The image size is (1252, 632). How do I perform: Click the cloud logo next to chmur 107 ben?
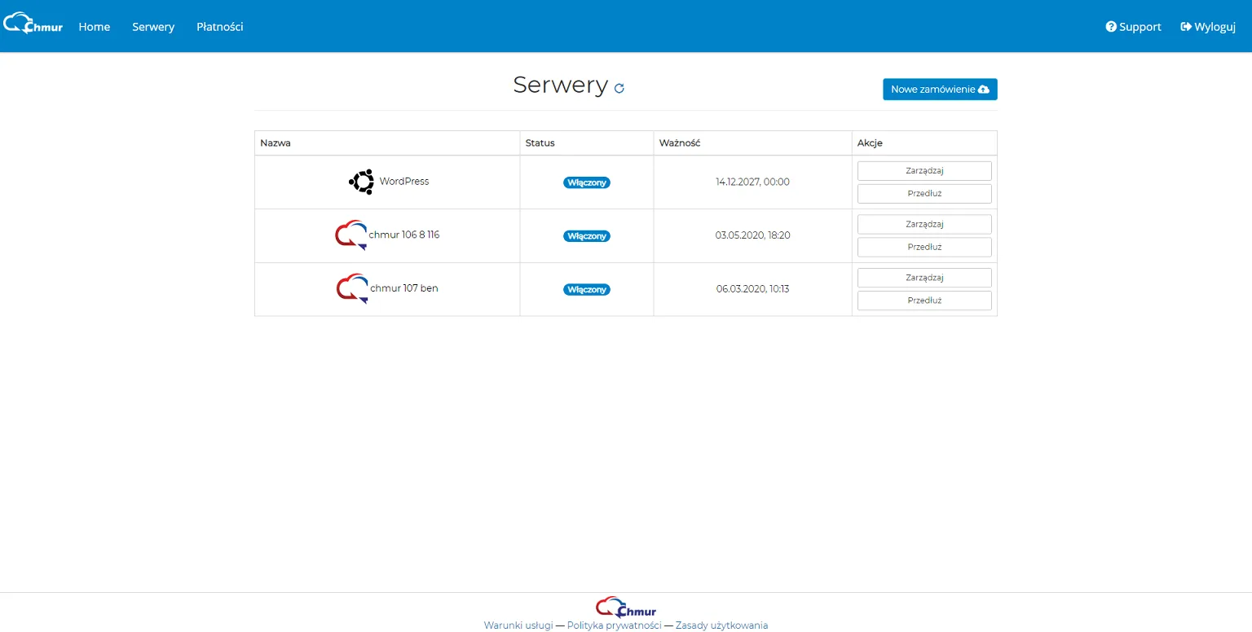352,289
